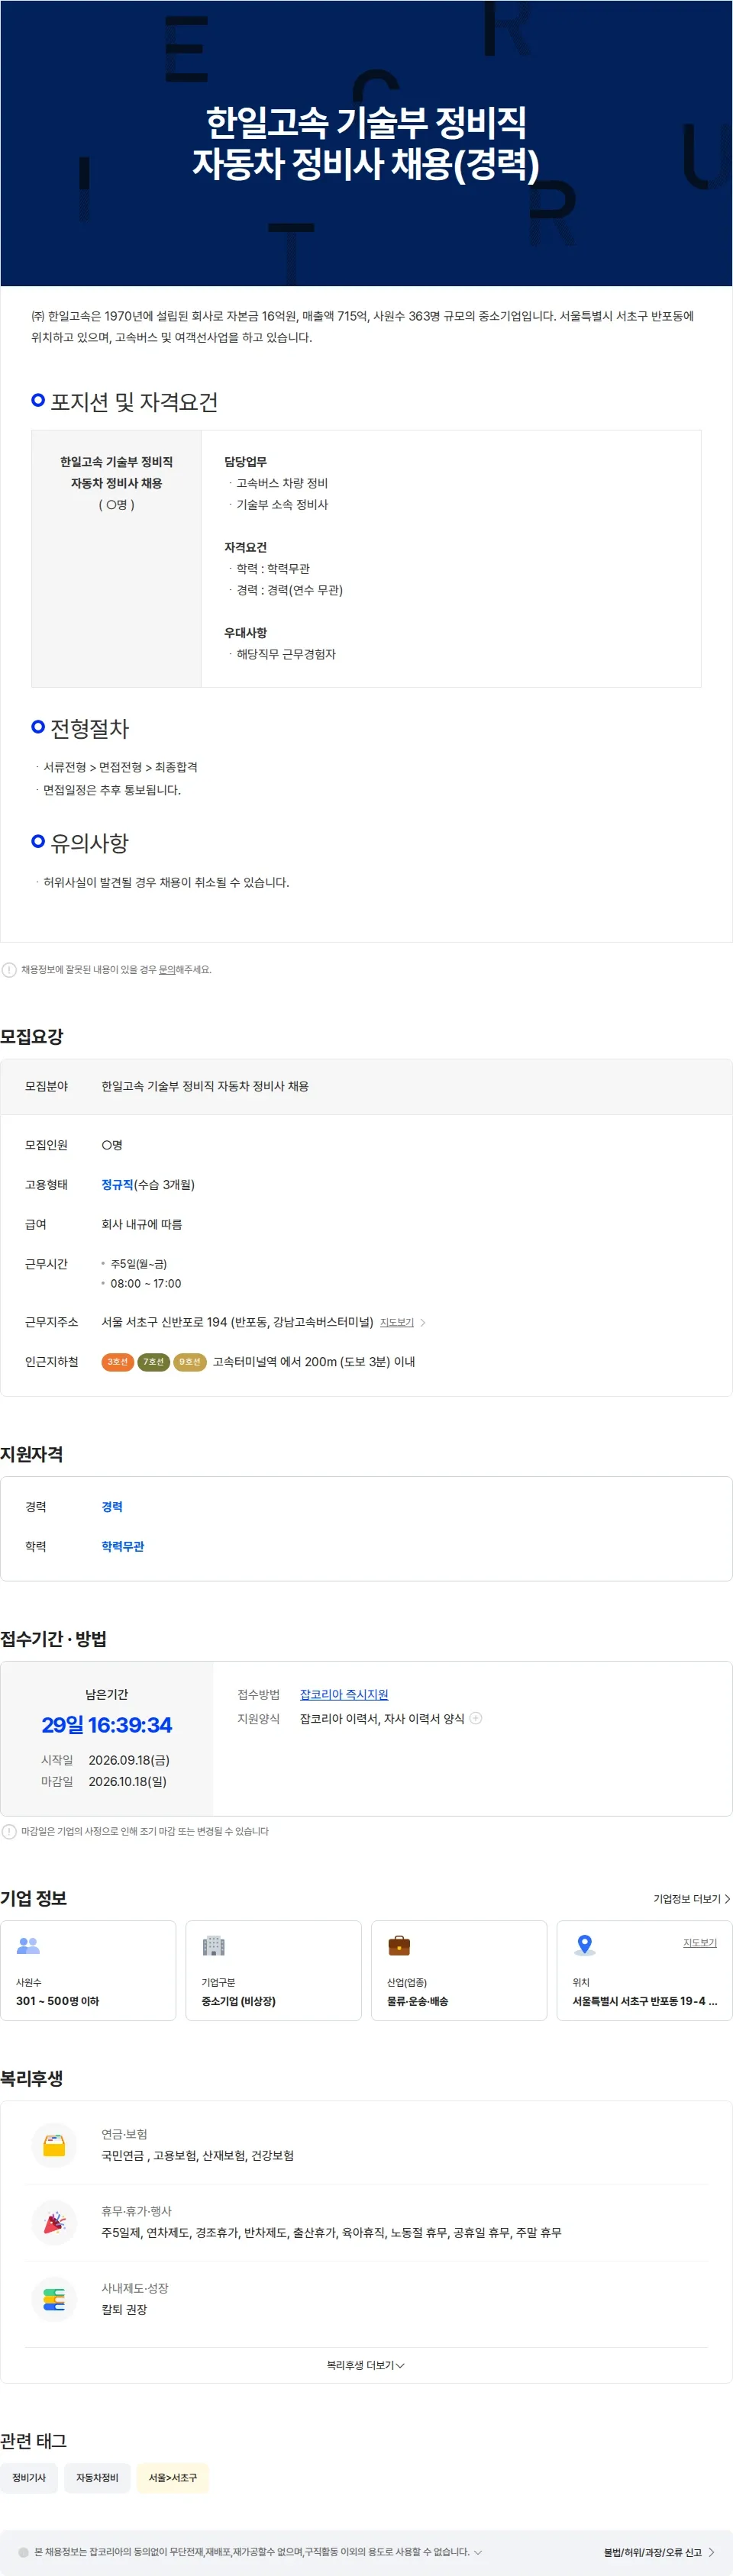
Task: Click the 정규직 employment type text
Action: pos(117,1184)
